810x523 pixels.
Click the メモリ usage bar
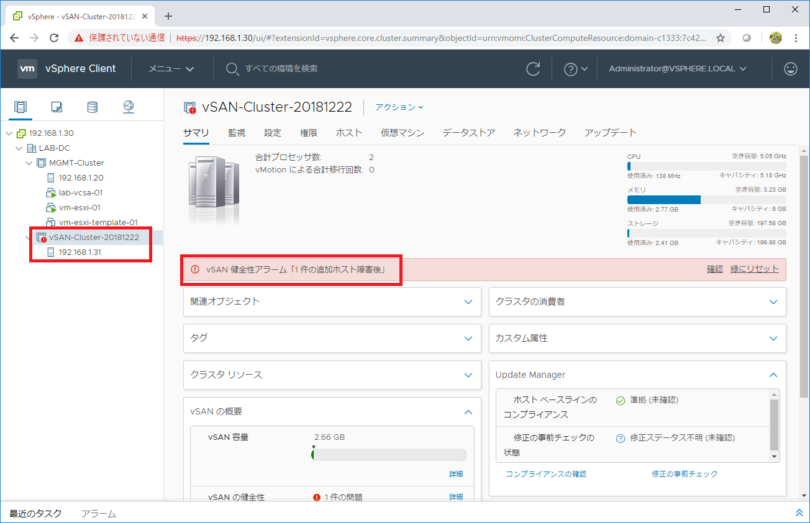(706, 200)
